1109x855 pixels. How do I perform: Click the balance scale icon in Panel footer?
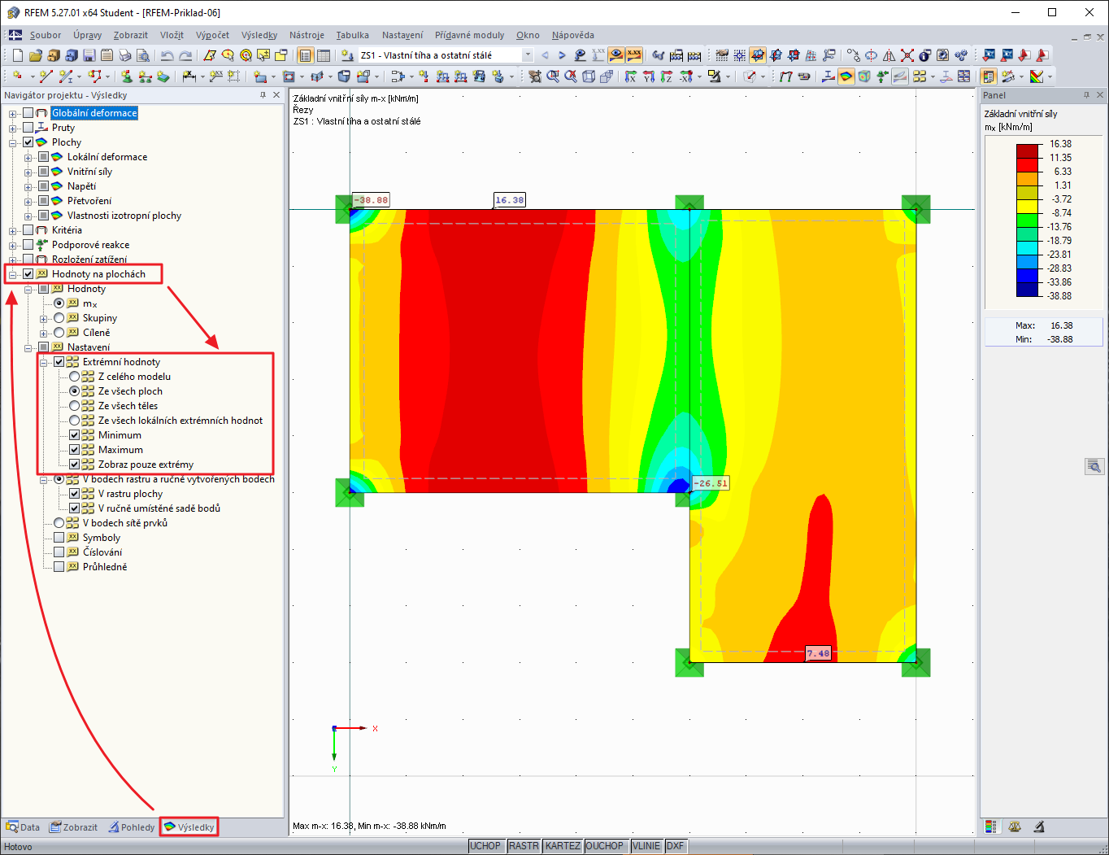(x=1015, y=827)
